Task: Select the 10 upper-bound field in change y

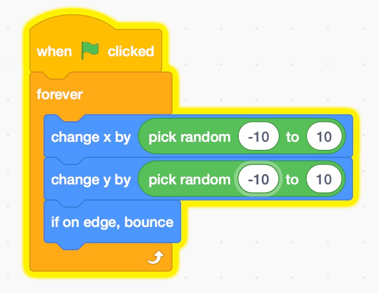Action: pyautogui.click(x=324, y=180)
